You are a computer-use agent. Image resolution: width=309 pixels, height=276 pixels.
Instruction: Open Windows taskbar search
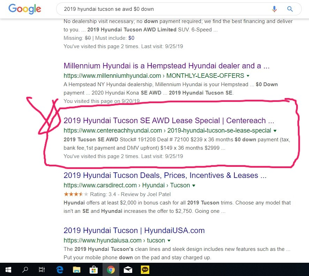coord(25,269)
